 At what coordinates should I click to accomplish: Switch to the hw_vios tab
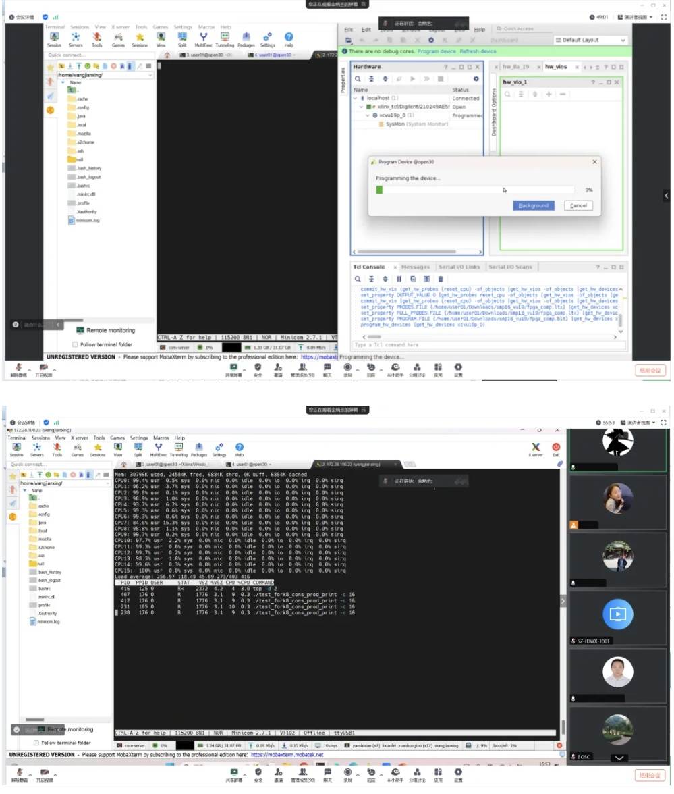(x=556, y=67)
